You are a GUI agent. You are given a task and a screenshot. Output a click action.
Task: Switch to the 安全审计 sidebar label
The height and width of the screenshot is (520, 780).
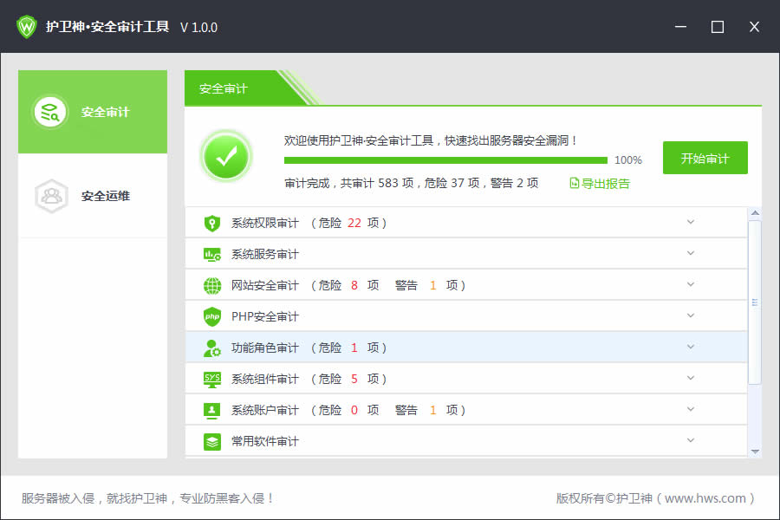click(x=106, y=112)
